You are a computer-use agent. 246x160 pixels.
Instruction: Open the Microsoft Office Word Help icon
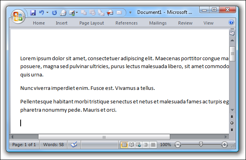point(232,23)
